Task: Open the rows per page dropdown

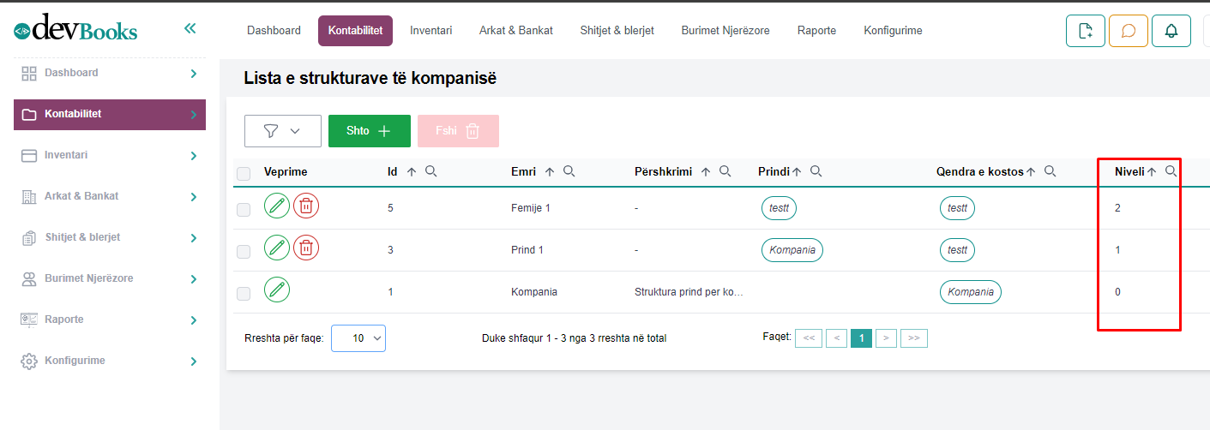Action: click(x=358, y=338)
